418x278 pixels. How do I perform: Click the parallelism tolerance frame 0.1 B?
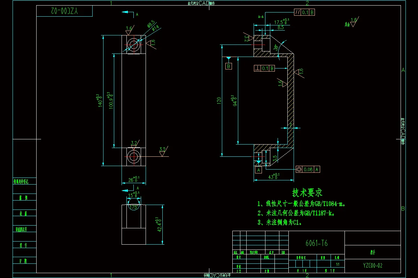click(305, 13)
